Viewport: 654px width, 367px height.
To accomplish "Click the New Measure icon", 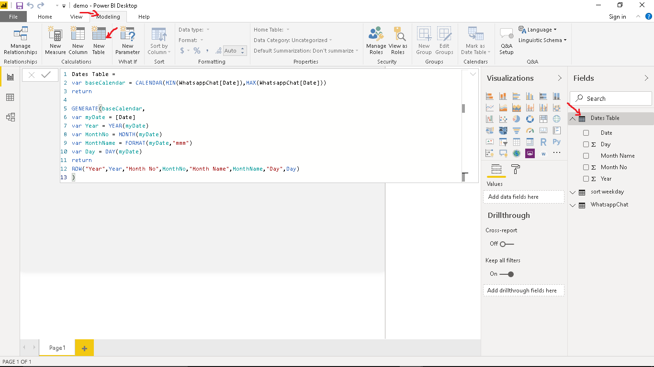I will coord(56,40).
